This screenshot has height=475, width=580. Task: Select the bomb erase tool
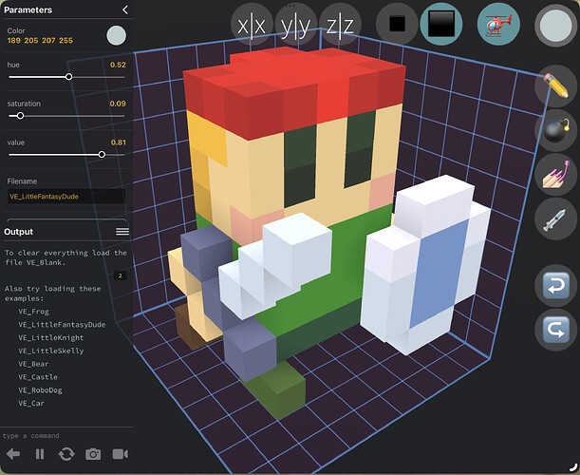pos(556,130)
